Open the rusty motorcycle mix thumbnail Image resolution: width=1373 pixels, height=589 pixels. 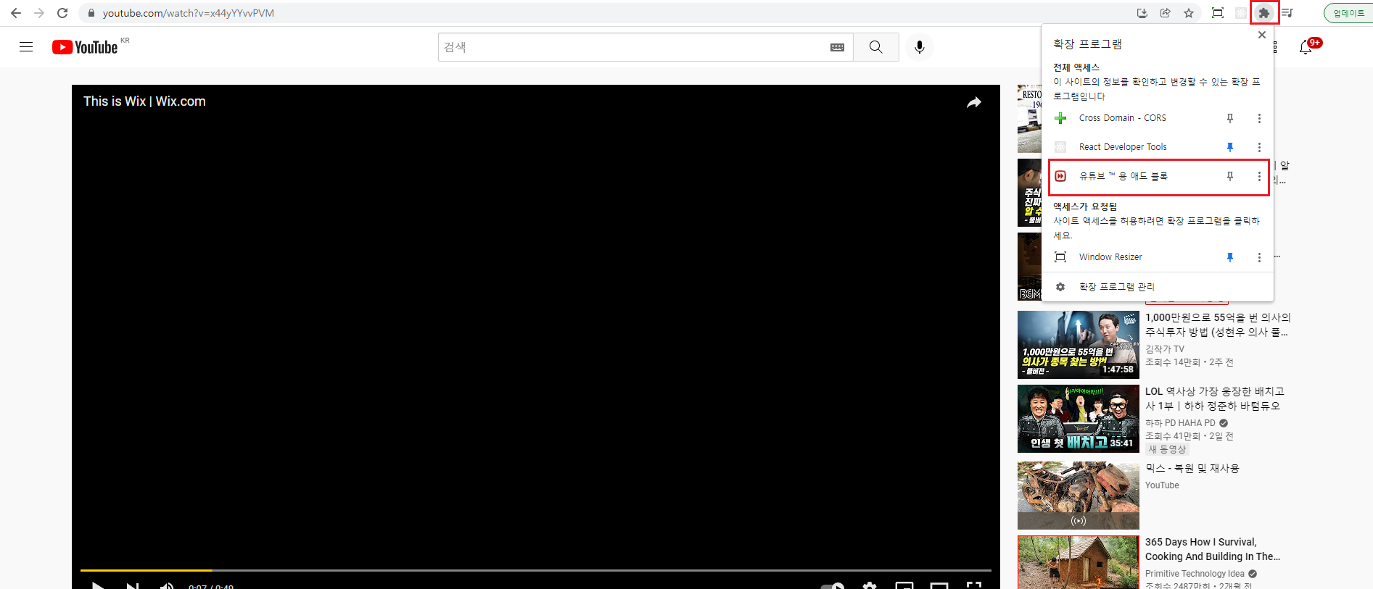(x=1079, y=496)
